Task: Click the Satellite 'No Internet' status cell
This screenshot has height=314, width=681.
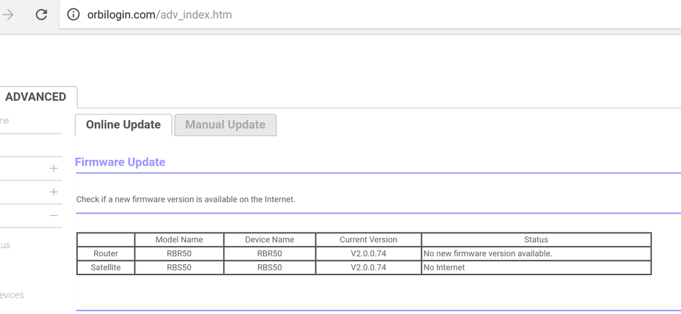Action: click(444, 268)
